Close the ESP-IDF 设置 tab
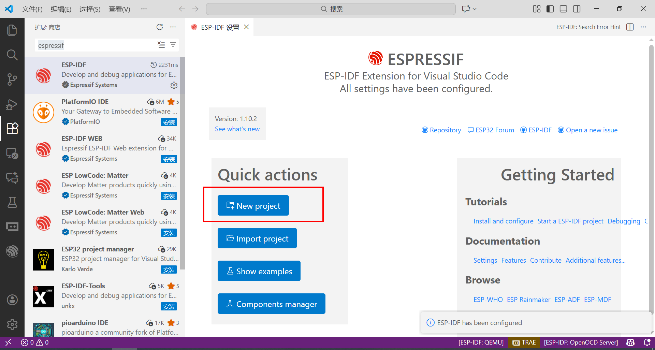Viewport: 655px width, 350px height. tap(246, 27)
